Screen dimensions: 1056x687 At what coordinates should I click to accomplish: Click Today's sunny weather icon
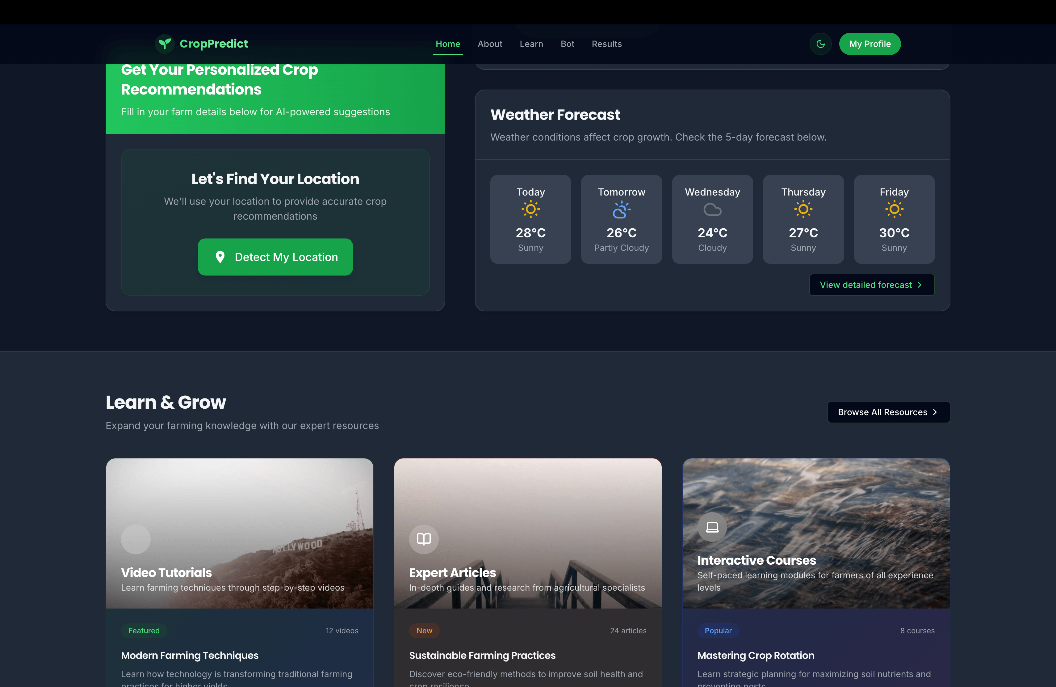point(530,209)
